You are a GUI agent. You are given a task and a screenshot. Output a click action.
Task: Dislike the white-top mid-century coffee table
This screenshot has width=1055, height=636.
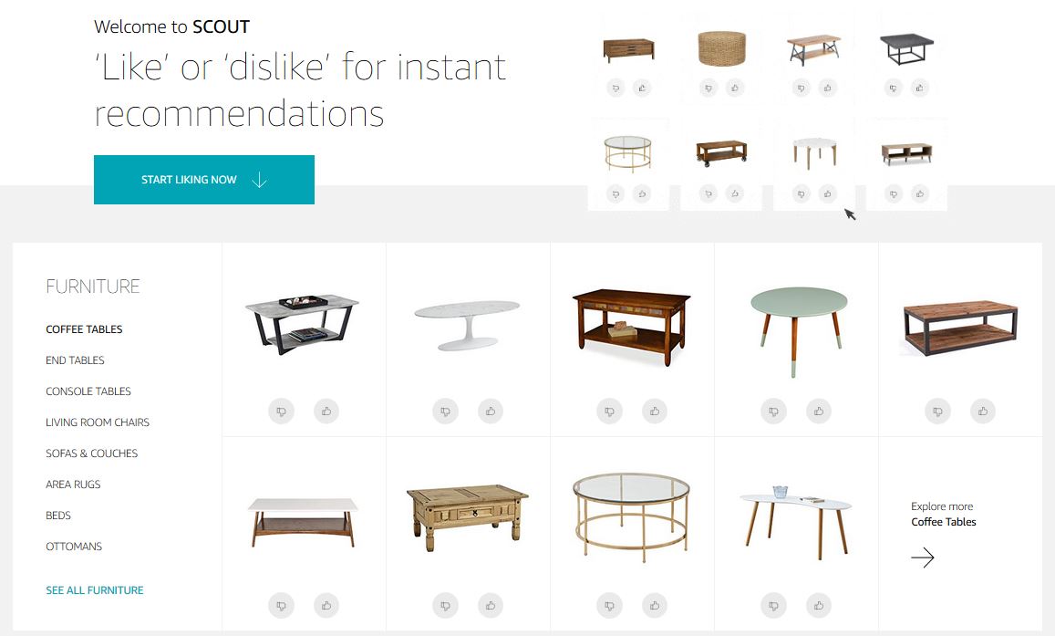(281, 606)
